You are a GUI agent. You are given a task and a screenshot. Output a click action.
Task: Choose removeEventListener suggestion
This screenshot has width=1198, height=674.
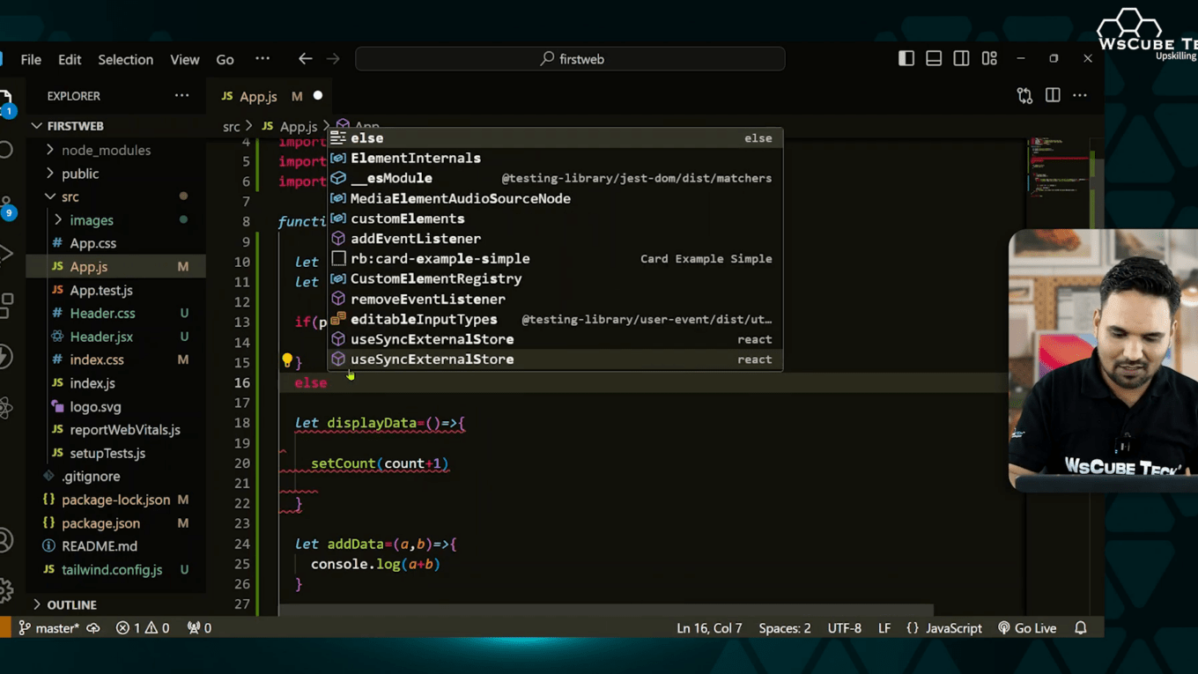pyautogui.click(x=555, y=300)
